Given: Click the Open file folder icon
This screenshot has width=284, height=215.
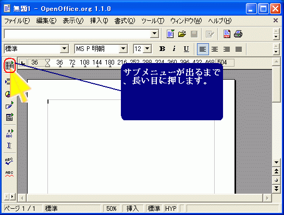Looking at the screenshot, I should tap(182, 34).
